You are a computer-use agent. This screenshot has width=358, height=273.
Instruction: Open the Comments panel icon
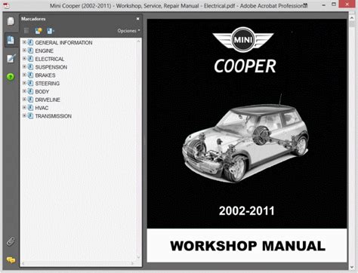coord(11,260)
